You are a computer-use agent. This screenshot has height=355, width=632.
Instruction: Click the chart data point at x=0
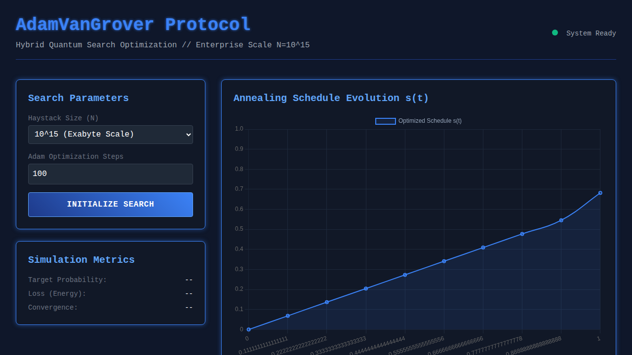click(248, 329)
